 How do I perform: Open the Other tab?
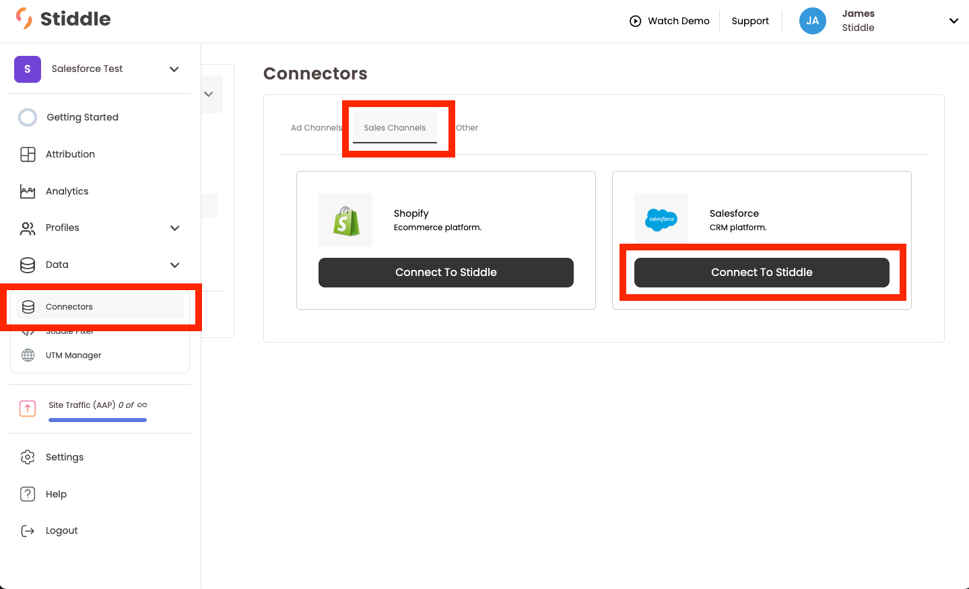(x=467, y=128)
